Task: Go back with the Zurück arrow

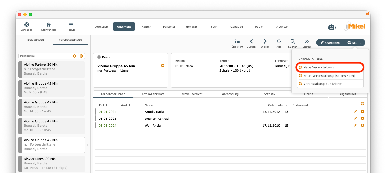Action: pos(251,42)
